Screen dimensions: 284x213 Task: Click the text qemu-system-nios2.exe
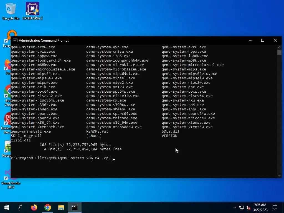109,83
